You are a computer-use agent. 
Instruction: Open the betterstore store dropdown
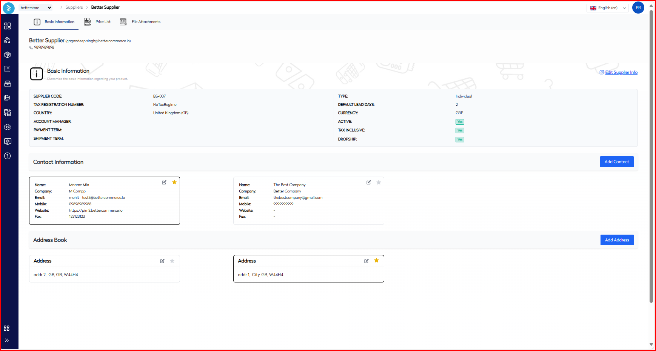pyautogui.click(x=36, y=8)
